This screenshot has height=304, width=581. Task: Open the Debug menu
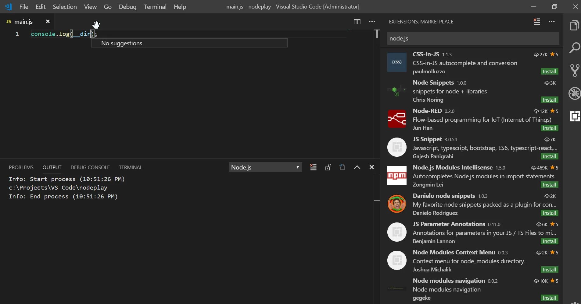[127, 7]
